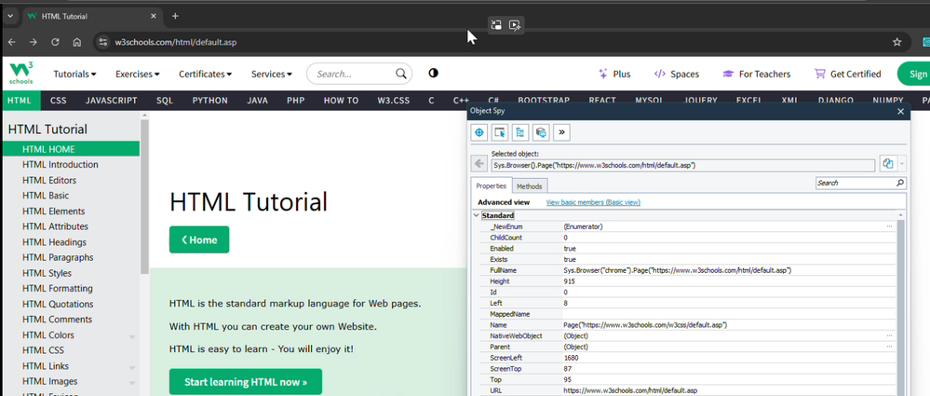Select CSS in the top language bar
Screen dimensions: 930x396
click(58, 100)
